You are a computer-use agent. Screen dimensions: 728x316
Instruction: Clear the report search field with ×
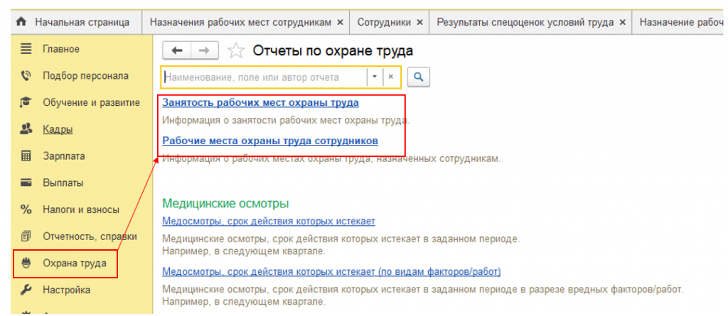391,77
